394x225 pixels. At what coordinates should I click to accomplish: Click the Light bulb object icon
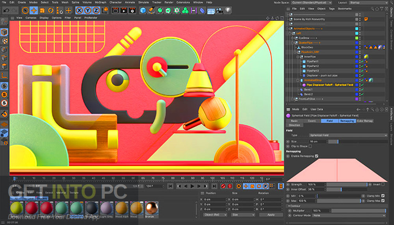coord(227,10)
